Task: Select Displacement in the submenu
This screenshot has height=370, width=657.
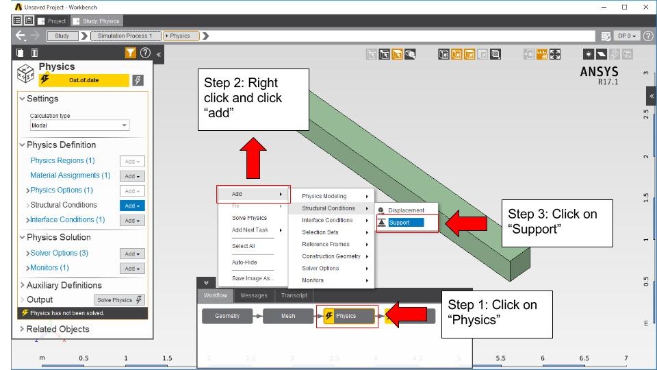Action: [x=407, y=210]
